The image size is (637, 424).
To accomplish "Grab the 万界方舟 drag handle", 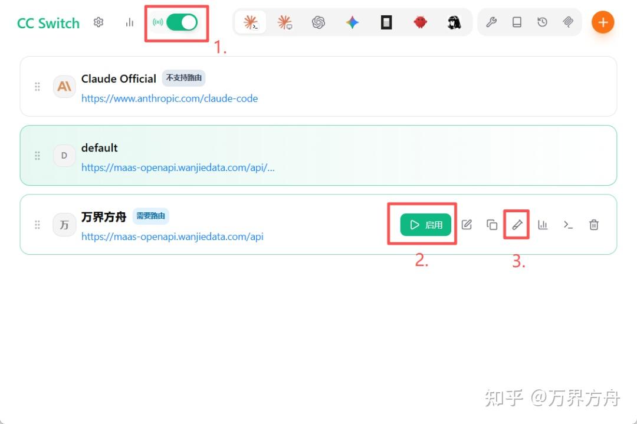I will point(37,225).
